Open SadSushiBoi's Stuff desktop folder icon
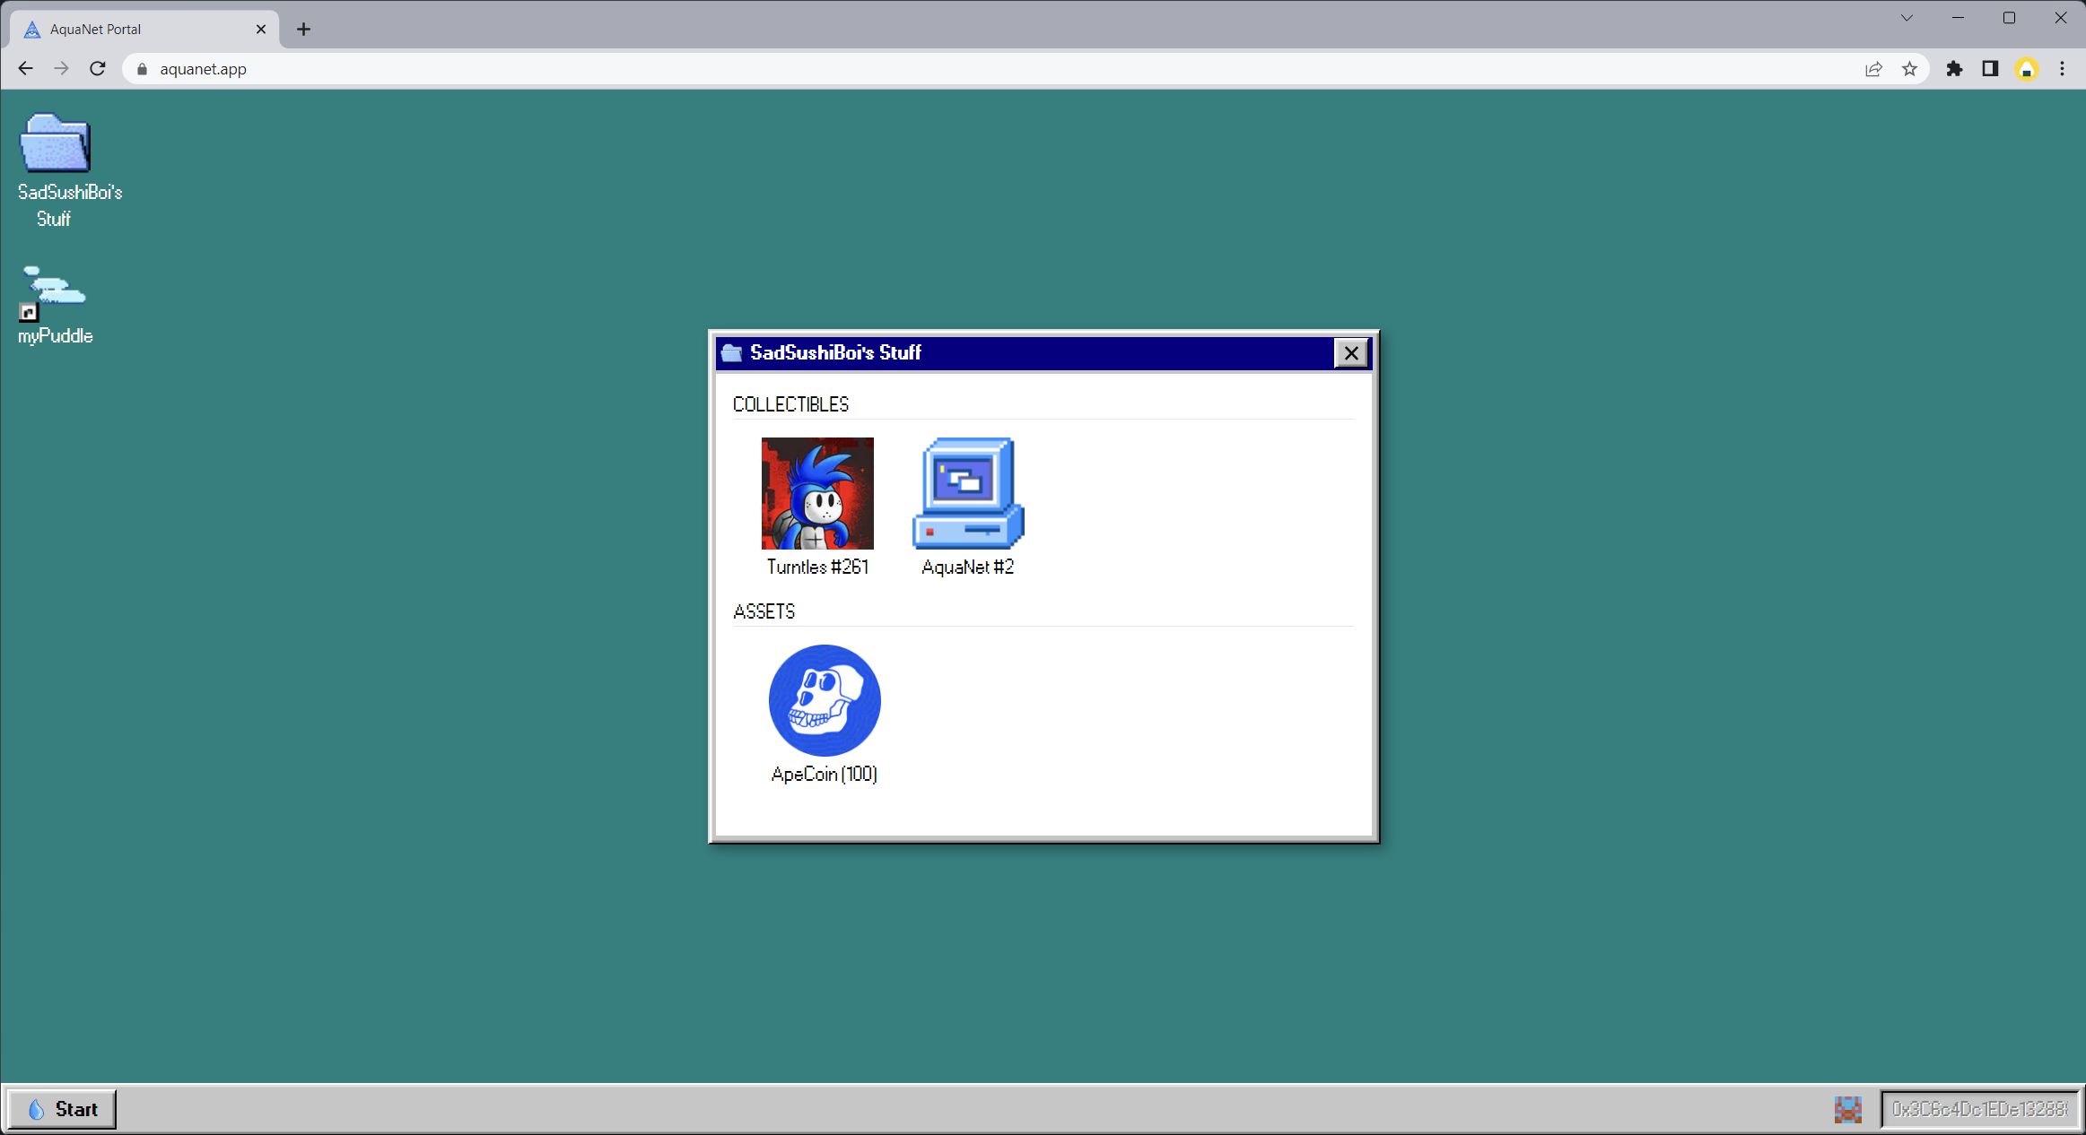 pos(56,143)
